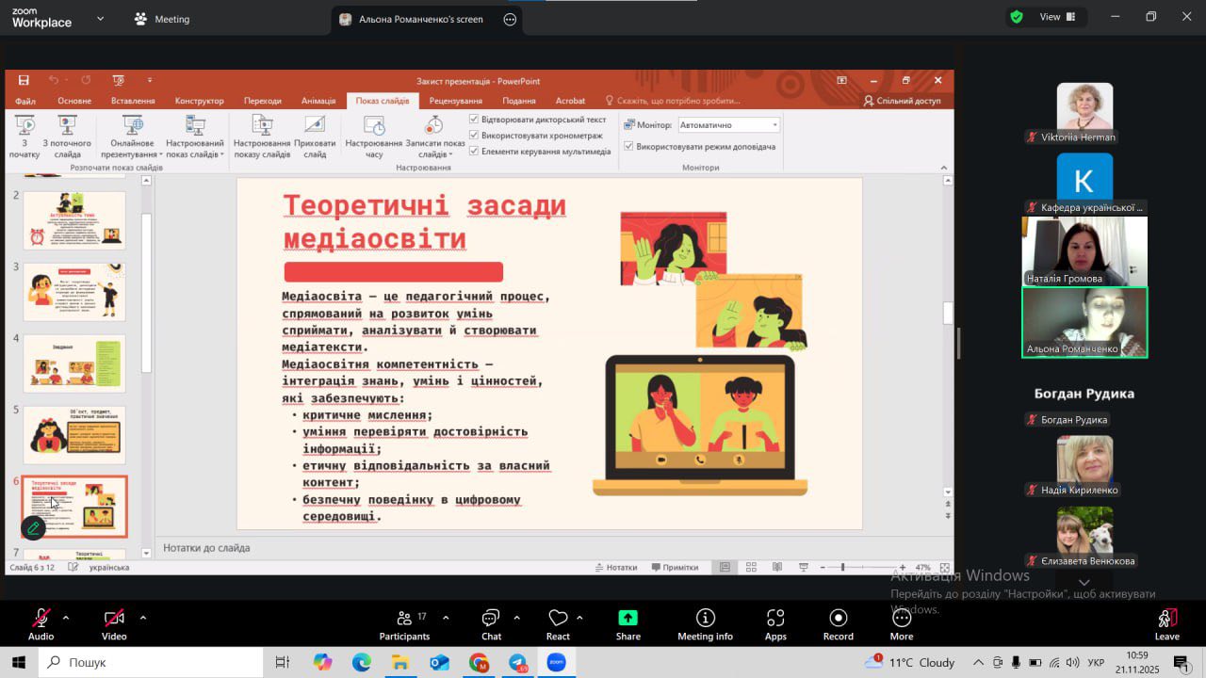Click the Share screen icon
Viewport: 1206px width, 678px height.
pyautogui.click(x=627, y=619)
